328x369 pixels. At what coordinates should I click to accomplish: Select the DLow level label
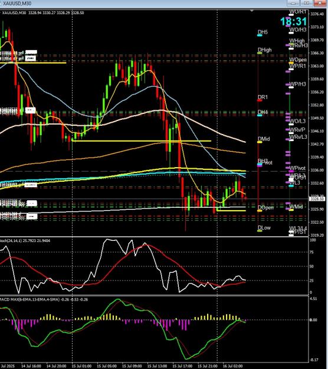click(264, 228)
